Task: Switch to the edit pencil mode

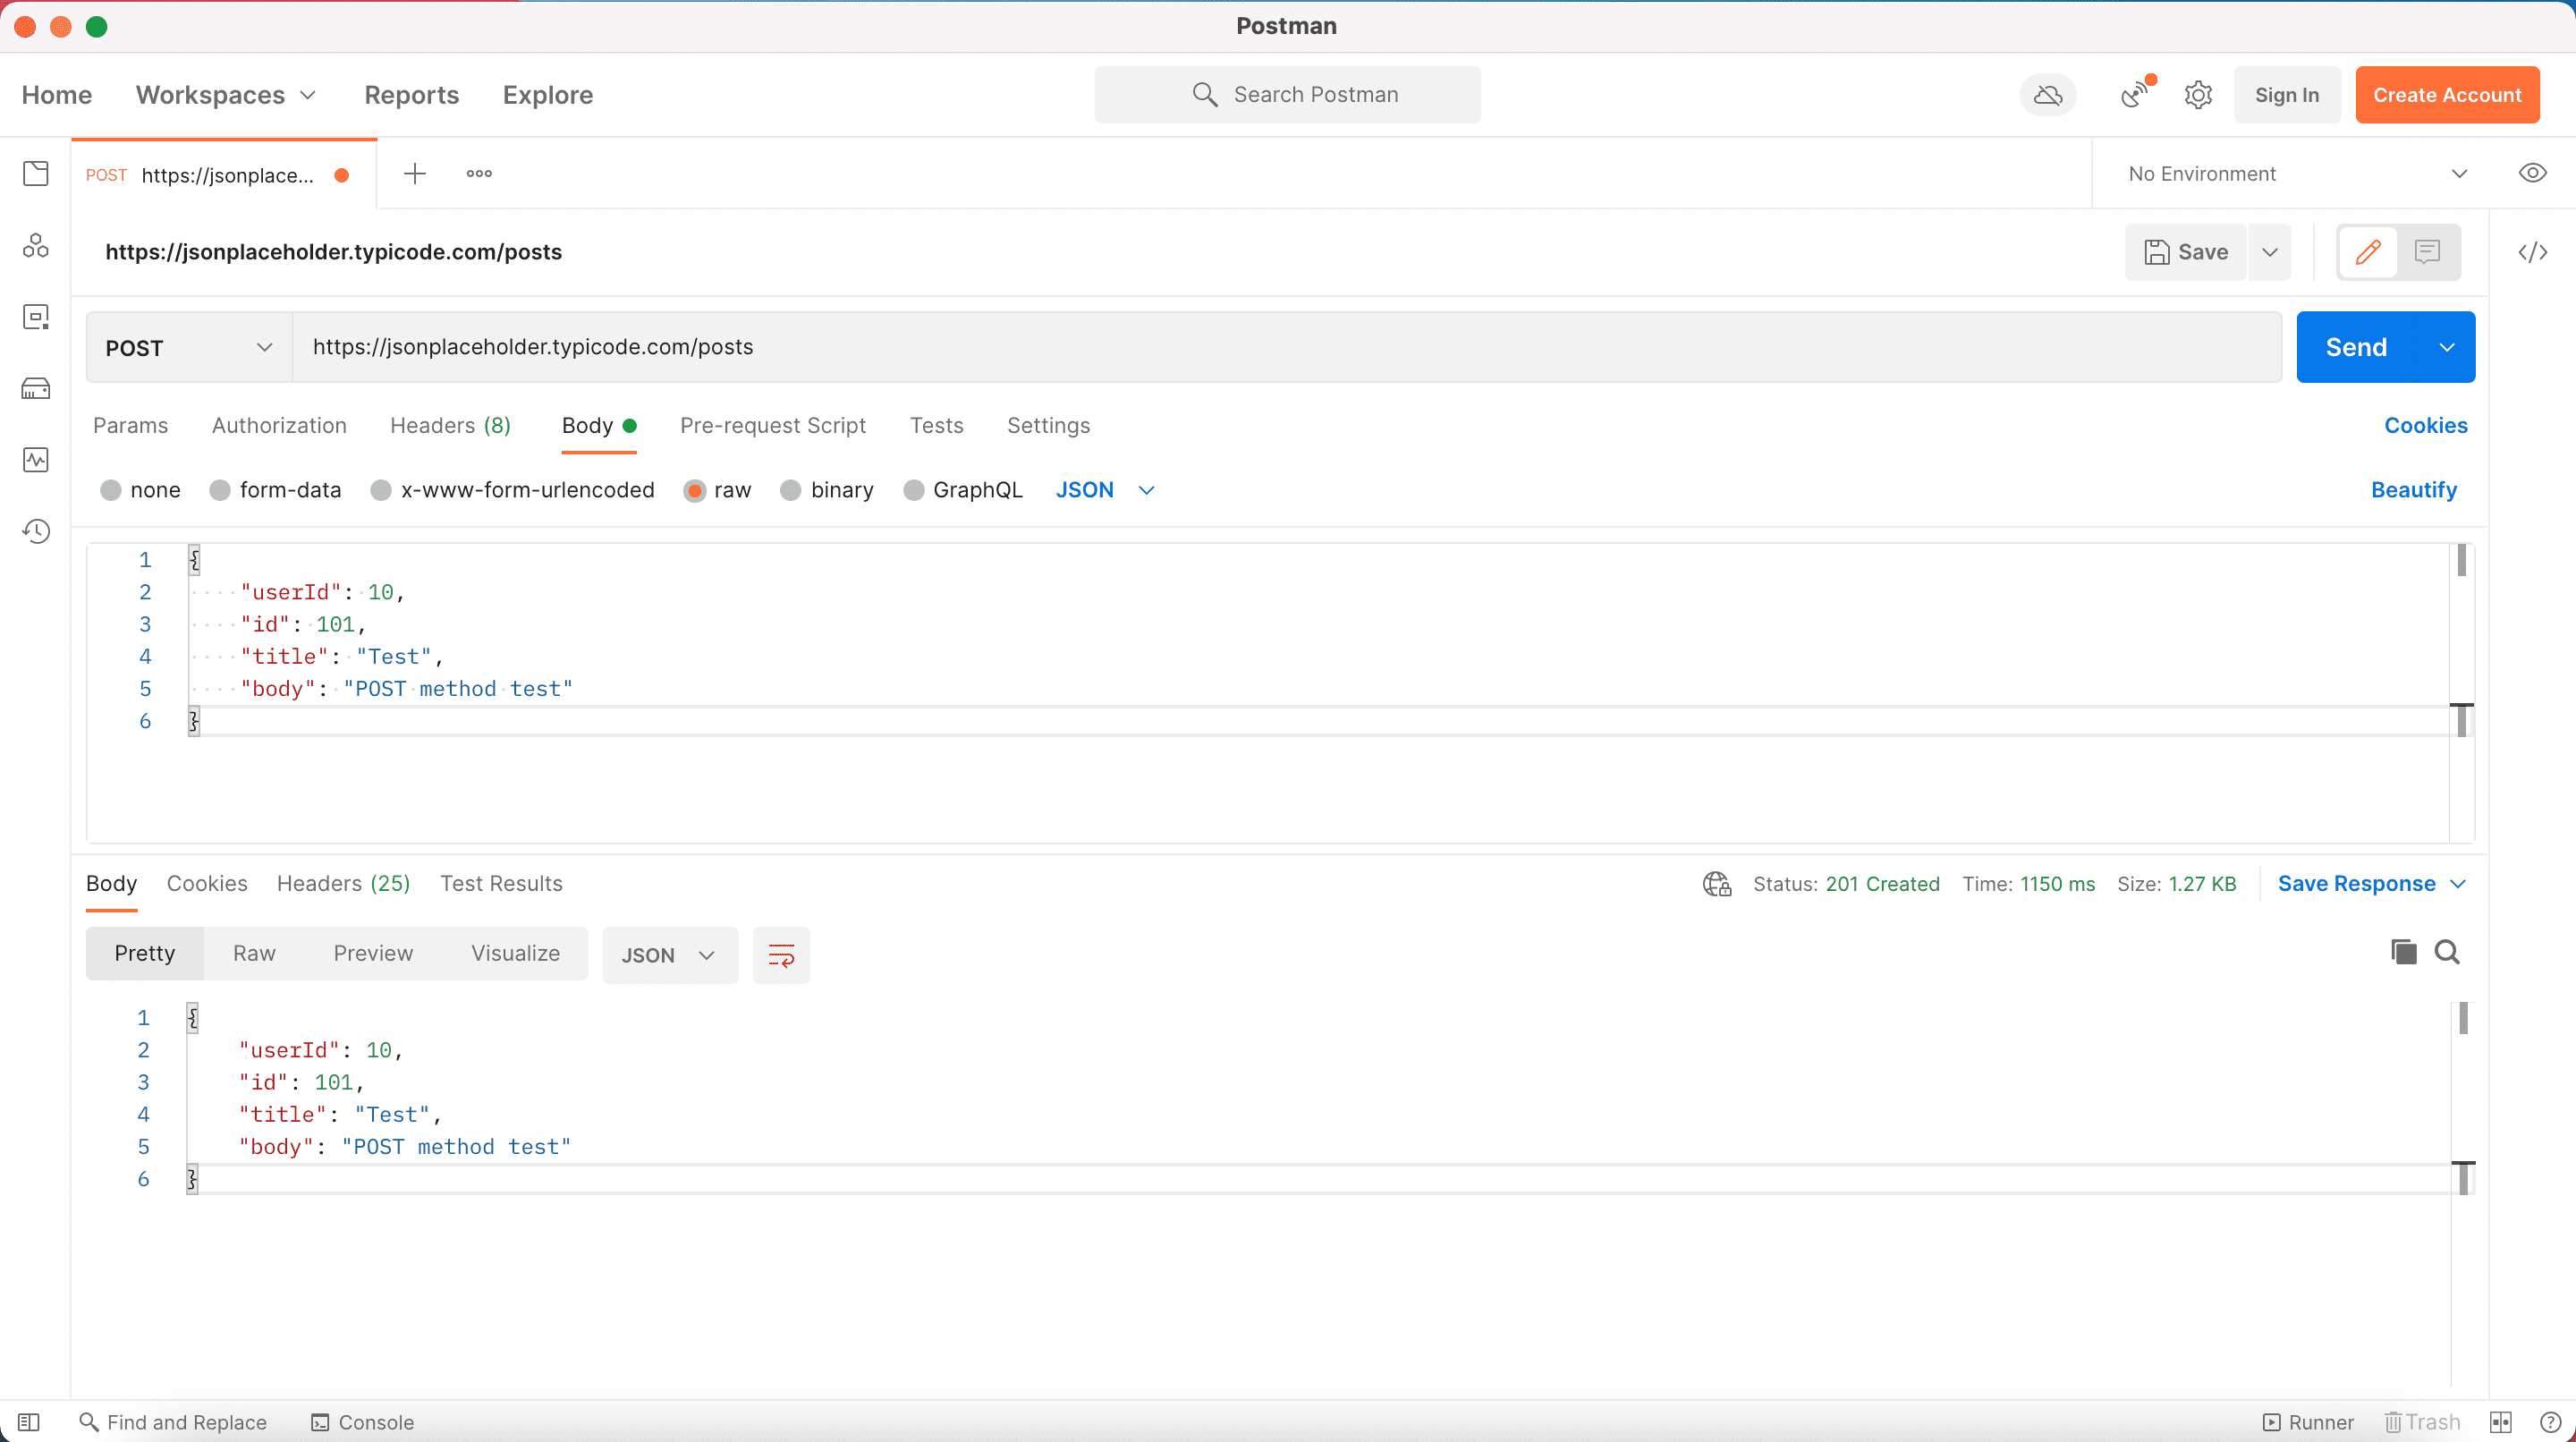Action: tap(2368, 252)
